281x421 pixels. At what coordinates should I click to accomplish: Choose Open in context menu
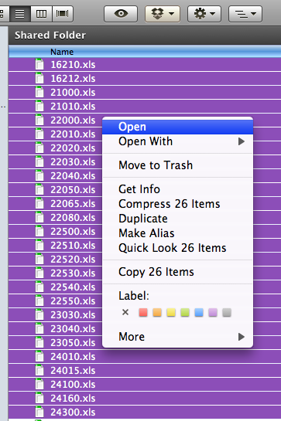[177, 127]
